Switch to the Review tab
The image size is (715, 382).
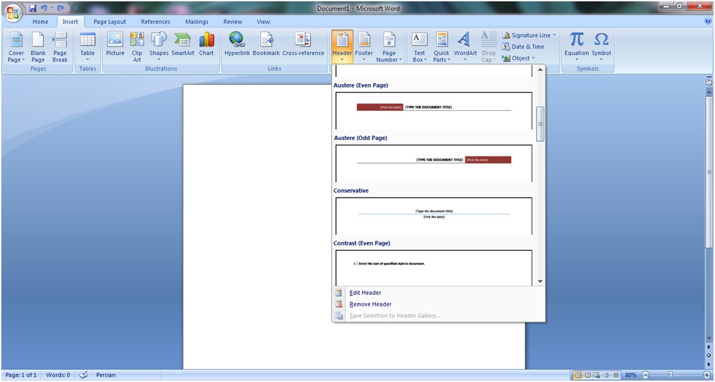(x=233, y=21)
